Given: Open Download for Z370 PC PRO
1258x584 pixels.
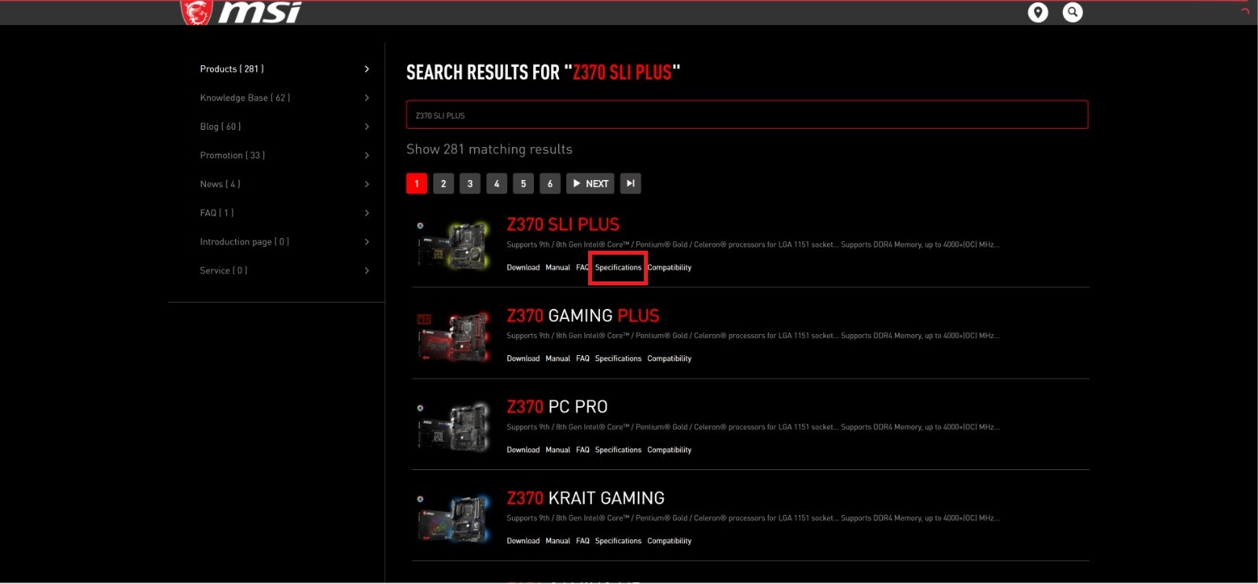Looking at the screenshot, I should pos(523,450).
